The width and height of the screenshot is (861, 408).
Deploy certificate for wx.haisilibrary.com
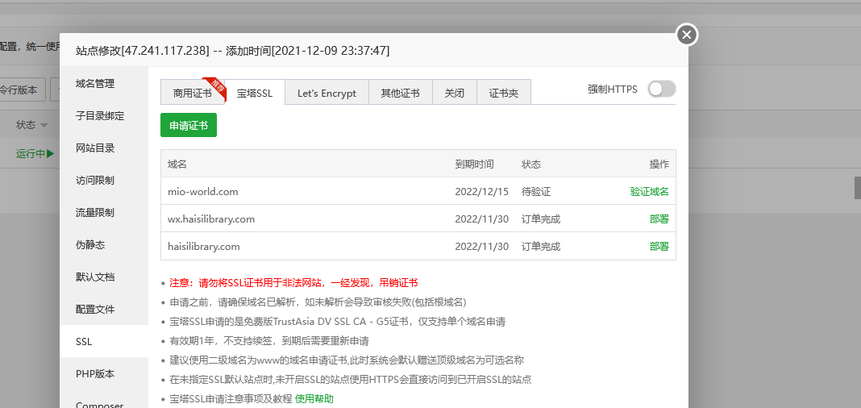tap(659, 219)
